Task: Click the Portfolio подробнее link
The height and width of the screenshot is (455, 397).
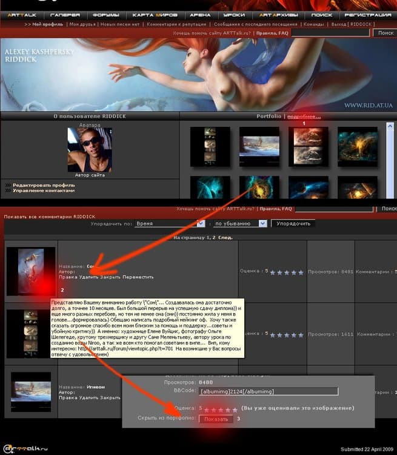Action: coord(304,116)
